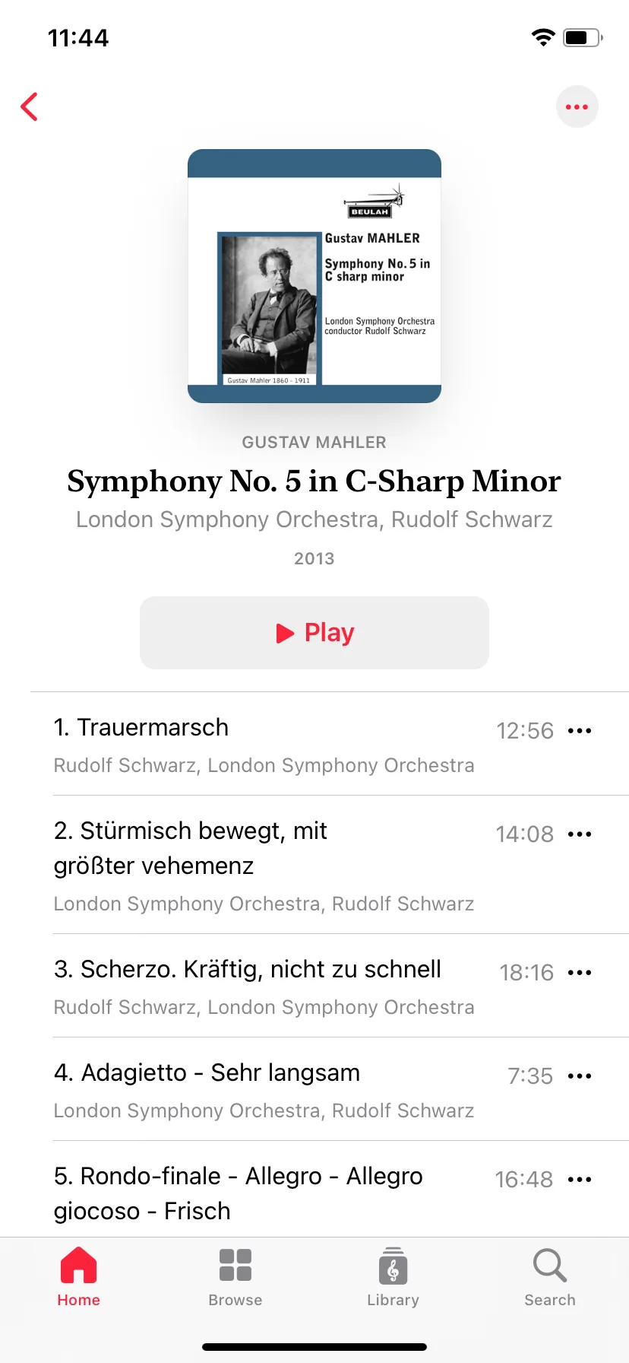Viewport: 629px width, 1363px height.
Task: Start playback with the Play button
Action: tap(314, 633)
